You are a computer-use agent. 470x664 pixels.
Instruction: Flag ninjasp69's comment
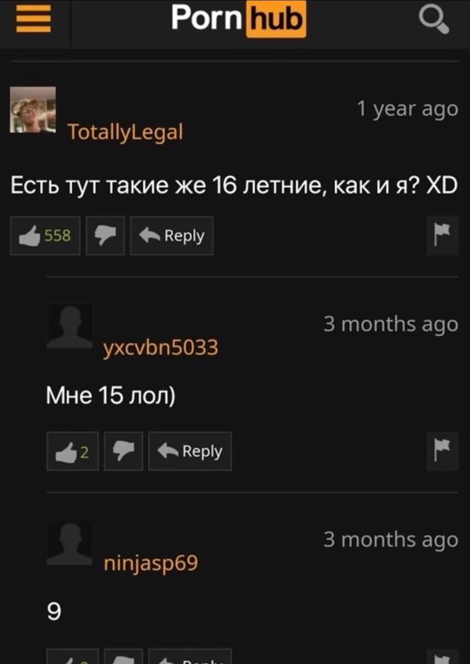pos(443,656)
